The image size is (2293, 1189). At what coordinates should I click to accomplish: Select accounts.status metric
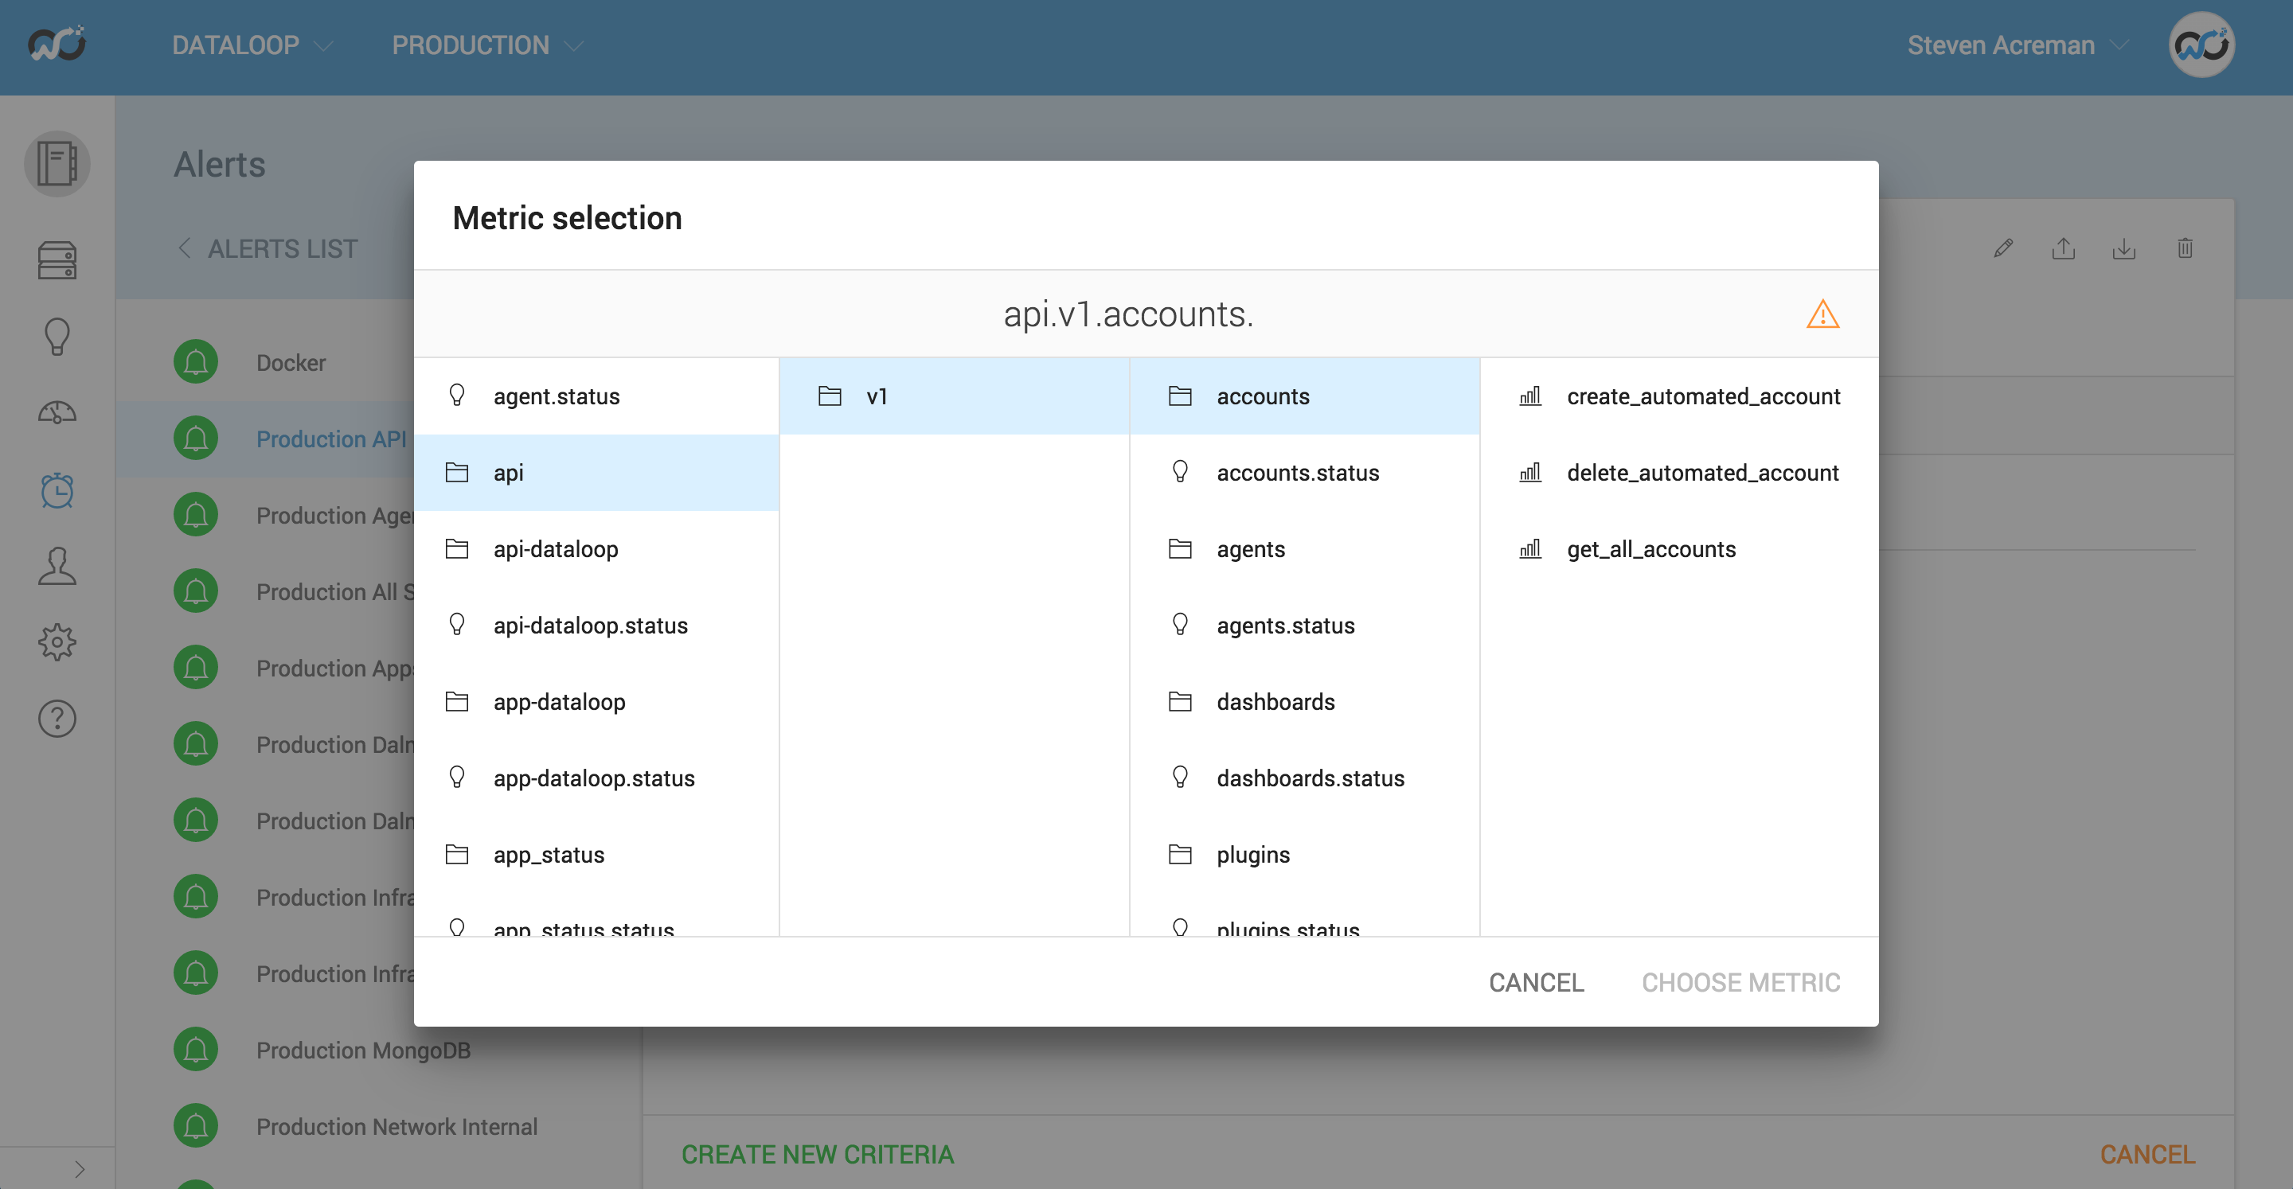tap(1305, 473)
